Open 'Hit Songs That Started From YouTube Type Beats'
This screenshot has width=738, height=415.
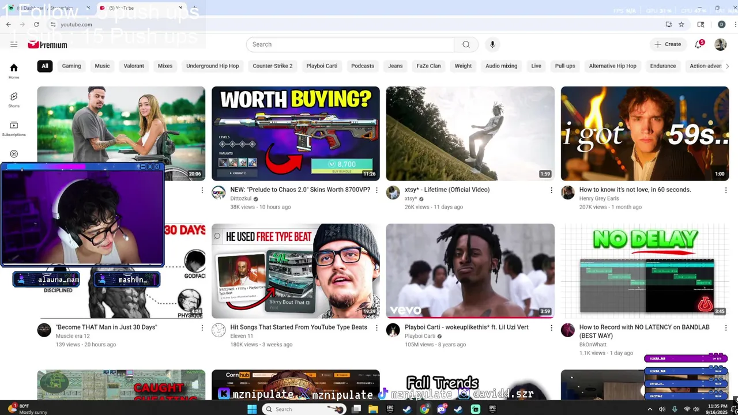click(299, 327)
